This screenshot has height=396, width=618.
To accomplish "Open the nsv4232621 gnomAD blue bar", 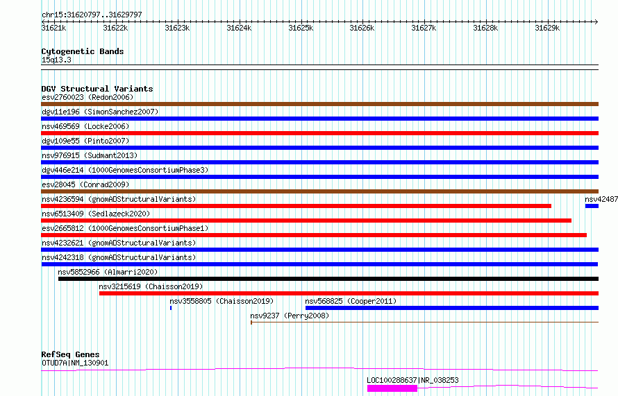I will point(319,250).
